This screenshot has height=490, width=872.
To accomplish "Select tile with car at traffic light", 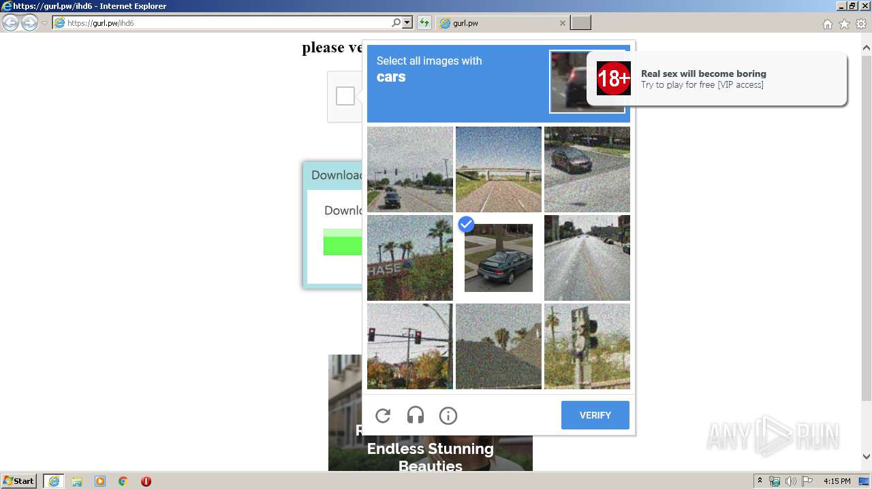I will point(410,169).
